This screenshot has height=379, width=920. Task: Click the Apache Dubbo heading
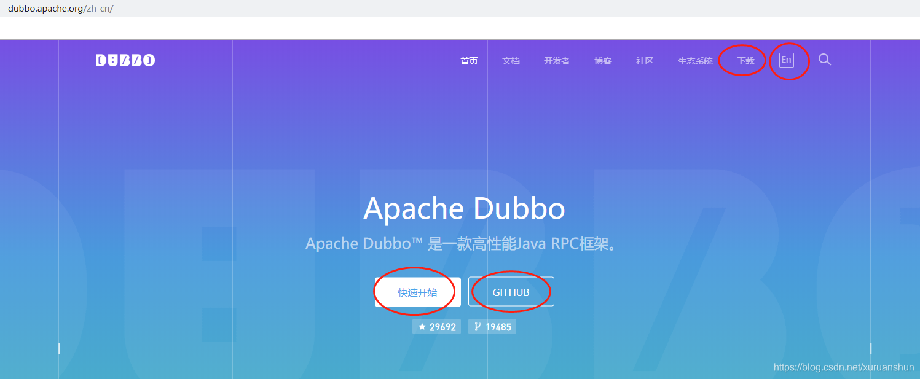click(464, 208)
